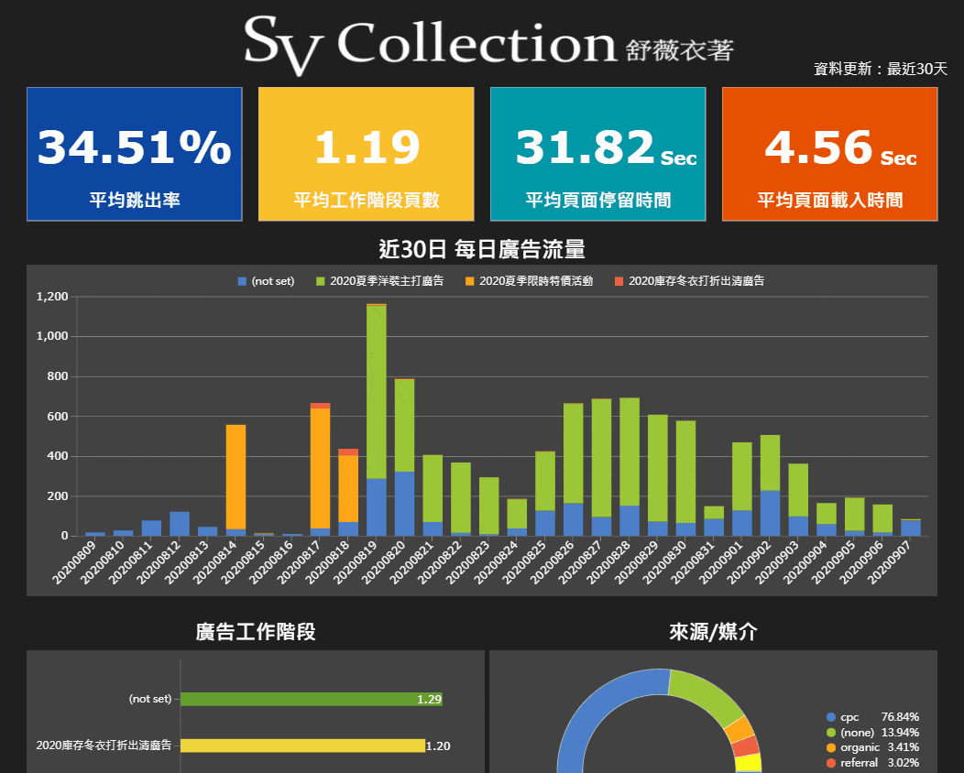Click the blue 20200812 bar
Viewport: 964px width, 773px height.
click(x=180, y=524)
